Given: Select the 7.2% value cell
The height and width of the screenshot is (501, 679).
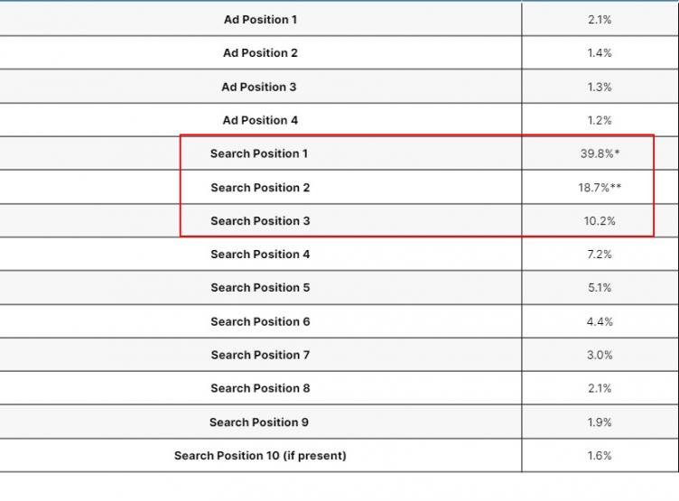Looking at the screenshot, I should [x=600, y=255].
